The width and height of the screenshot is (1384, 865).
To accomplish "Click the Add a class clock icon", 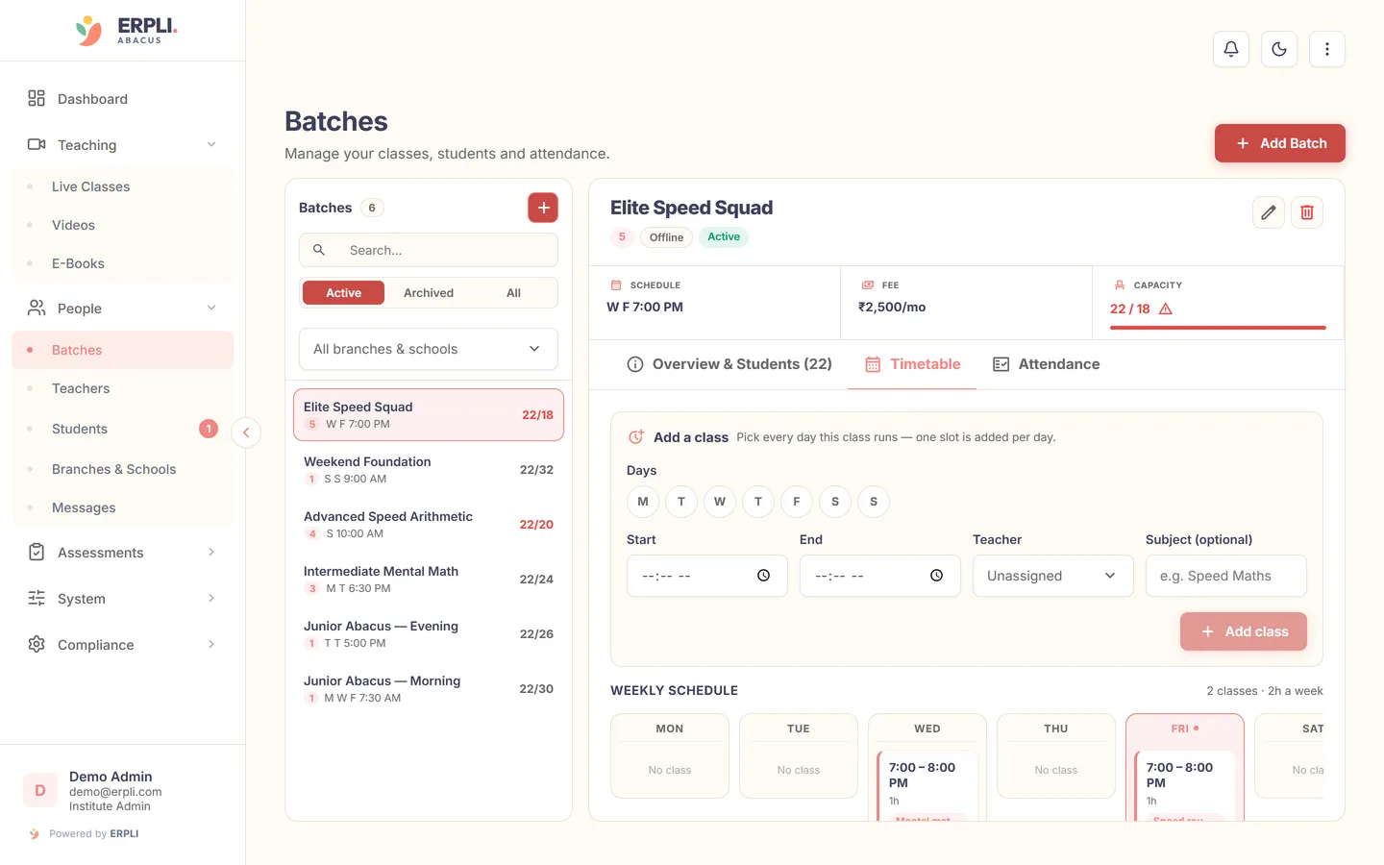I will pyautogui.click(x=636, y=437).
